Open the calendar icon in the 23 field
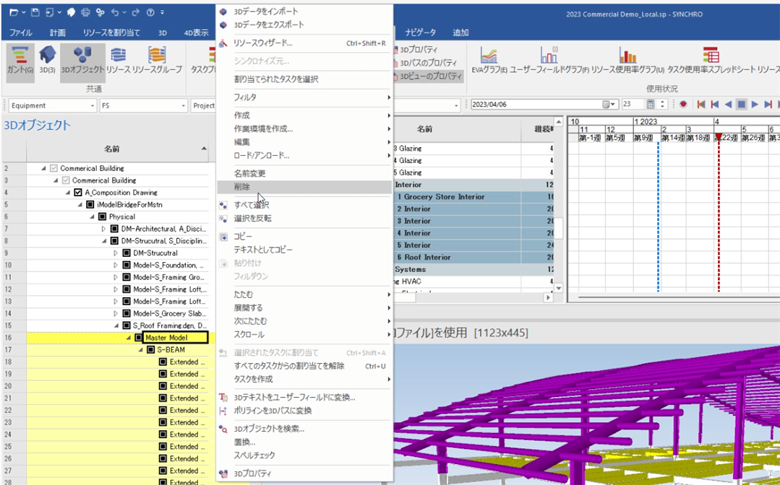 coord(651,105)
